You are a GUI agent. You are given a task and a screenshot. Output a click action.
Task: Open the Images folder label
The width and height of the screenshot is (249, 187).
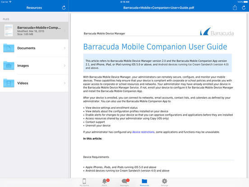23,65
